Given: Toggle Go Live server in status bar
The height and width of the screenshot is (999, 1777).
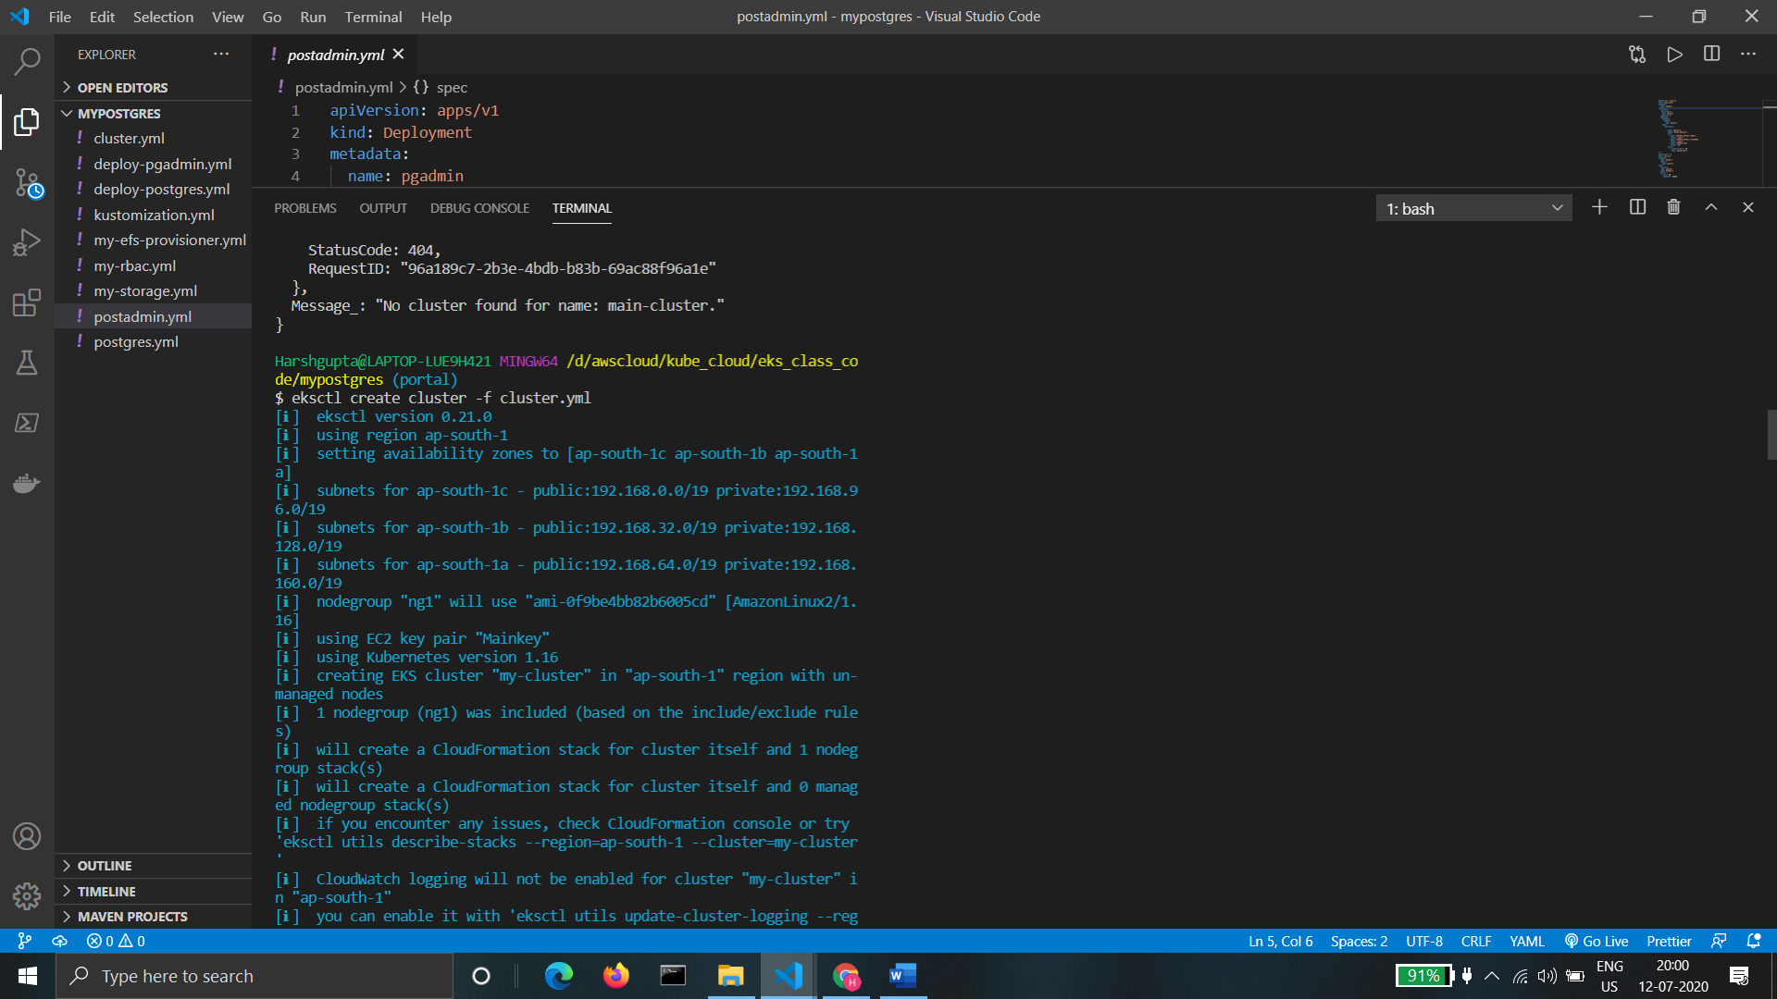Looking at the screenshot, I should 1597,941.
